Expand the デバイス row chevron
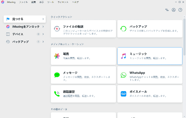Image resolution: width=186 pixels, height=118 pixels. click(x=43, y=34)
